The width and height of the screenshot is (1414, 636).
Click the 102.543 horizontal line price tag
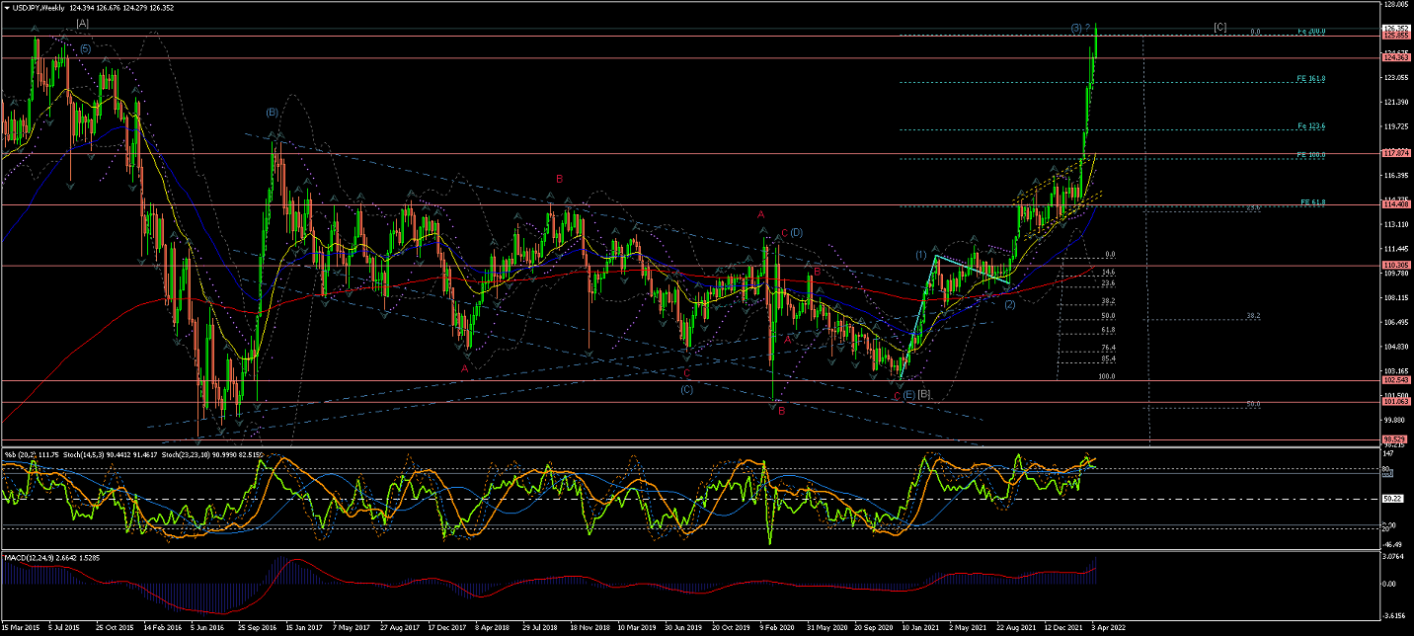(x=1395, y=380)
